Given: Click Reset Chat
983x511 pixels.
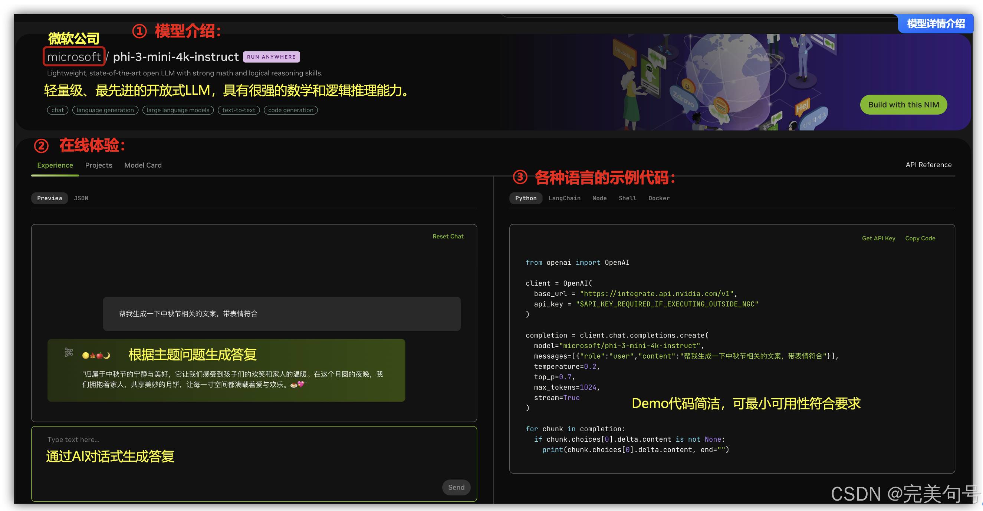Looking at the screenshot, I should point(448,237).
